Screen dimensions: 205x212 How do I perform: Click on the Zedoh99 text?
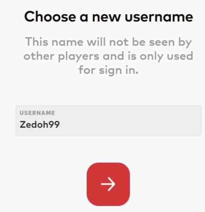pos(40,124)
